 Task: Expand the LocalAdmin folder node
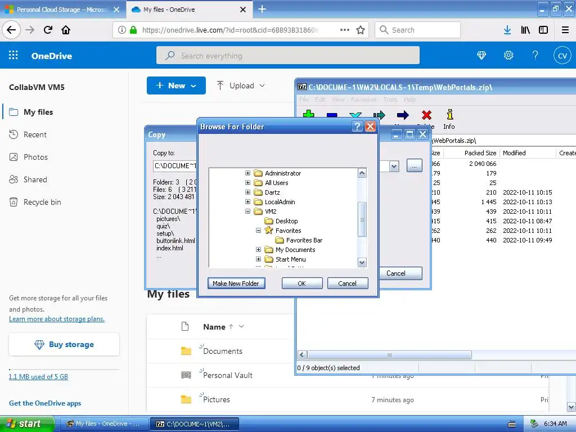pyautogui.click(x=247, y=202)
